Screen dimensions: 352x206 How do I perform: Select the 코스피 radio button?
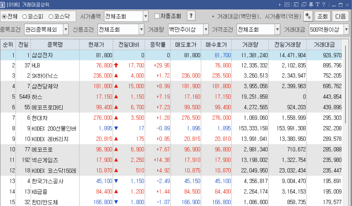[x=24, y=17]
